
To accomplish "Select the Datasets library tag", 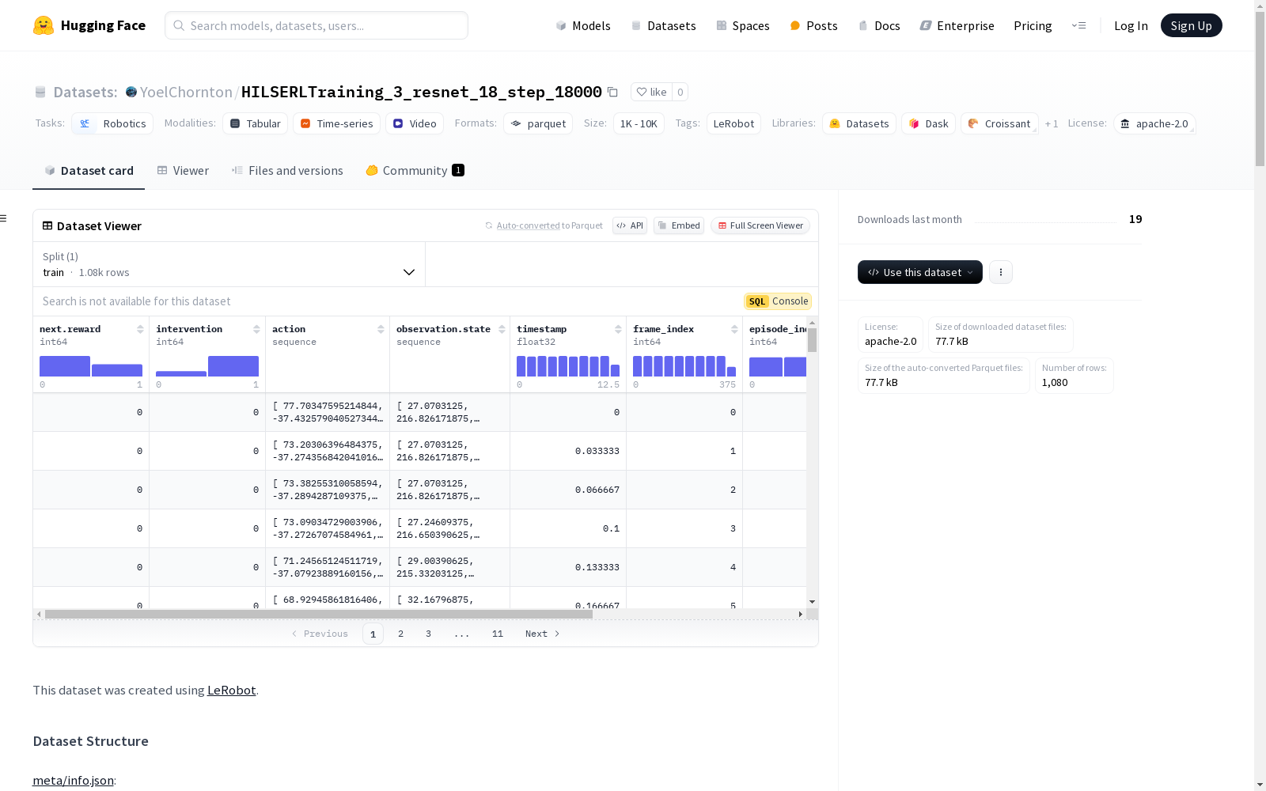I will [x=859, y=123].
